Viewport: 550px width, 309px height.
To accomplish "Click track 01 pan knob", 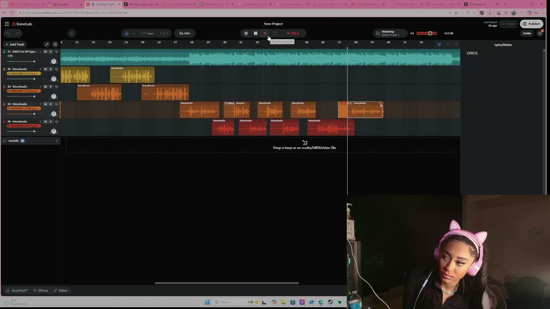I will coord(54,61).
